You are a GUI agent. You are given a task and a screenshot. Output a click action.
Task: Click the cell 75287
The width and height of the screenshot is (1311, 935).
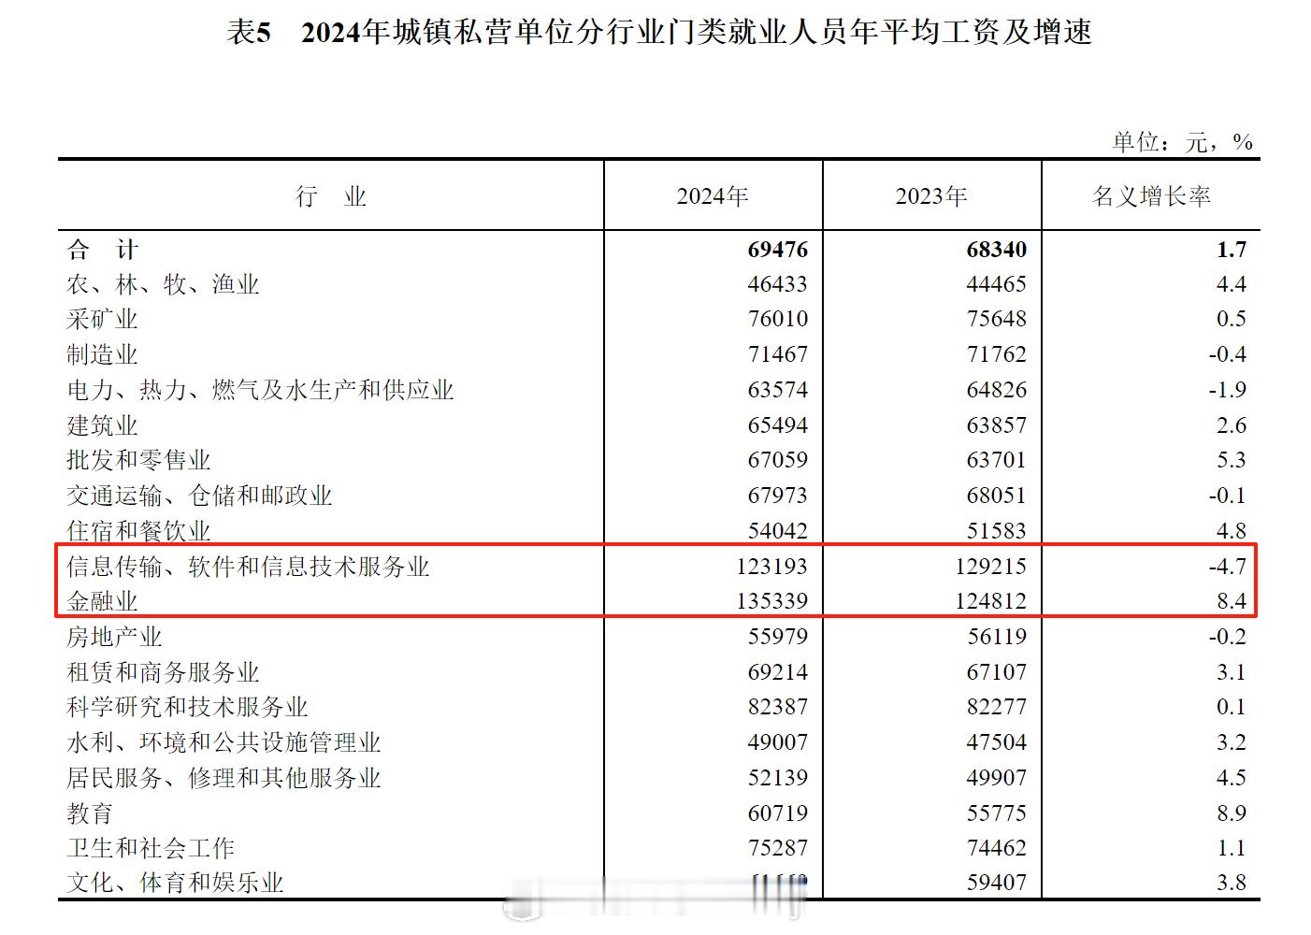(x=778, y=848)
